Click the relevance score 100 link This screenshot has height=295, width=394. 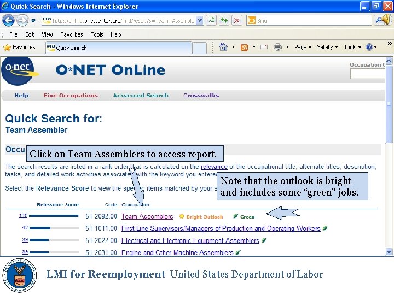pos(23,215)
